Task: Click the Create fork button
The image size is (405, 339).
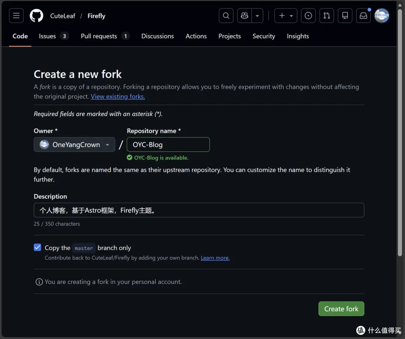Action: pos(341,309)
